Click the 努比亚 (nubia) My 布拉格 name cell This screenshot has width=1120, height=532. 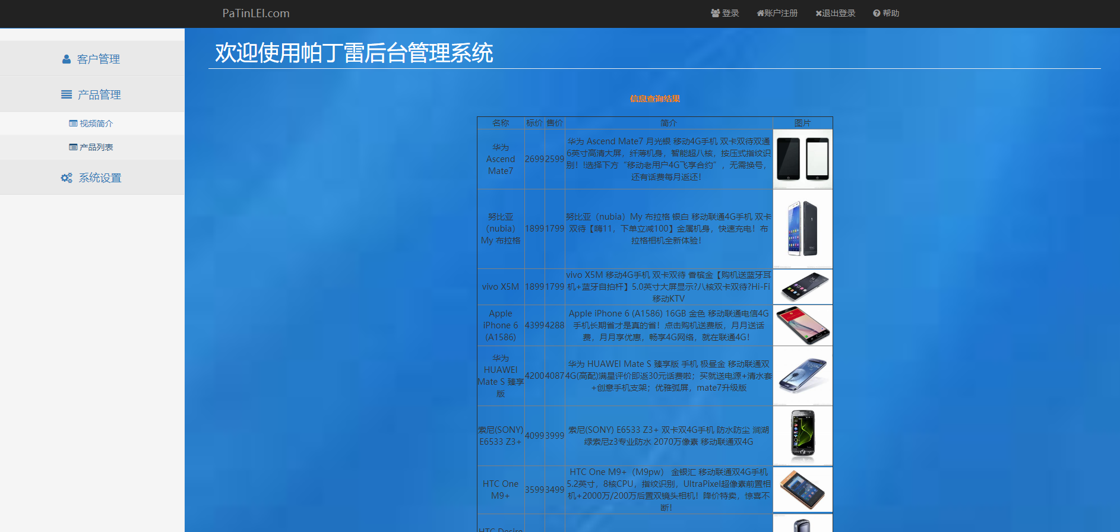(x=501, y=229)
